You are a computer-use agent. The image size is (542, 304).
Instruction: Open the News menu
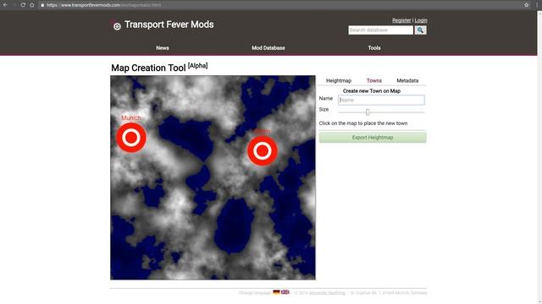pyautogui.click(x=163, y=48)
